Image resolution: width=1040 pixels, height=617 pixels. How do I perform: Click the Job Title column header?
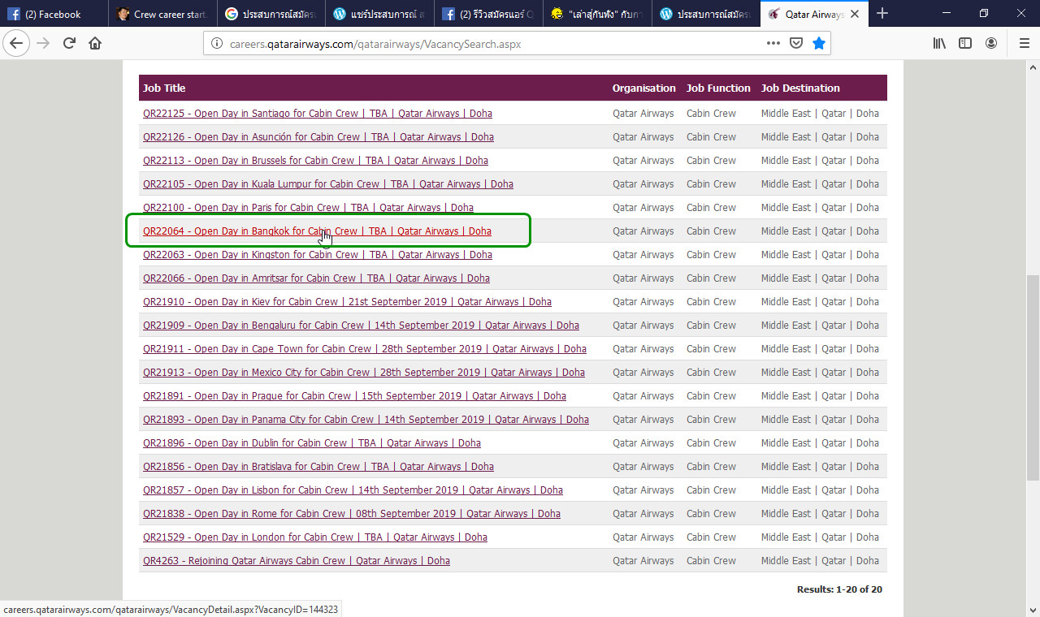point(164,88)
